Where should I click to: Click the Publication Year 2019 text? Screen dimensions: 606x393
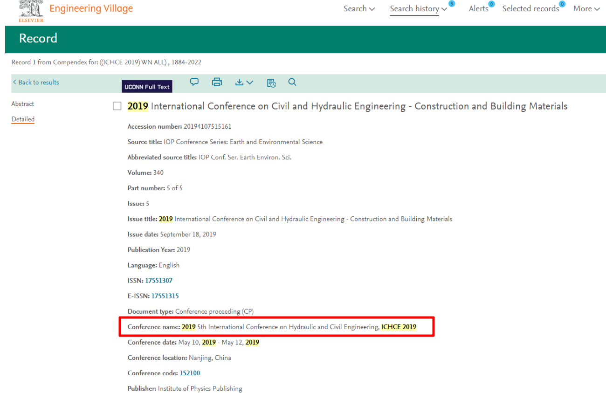[x=159, y=249]
